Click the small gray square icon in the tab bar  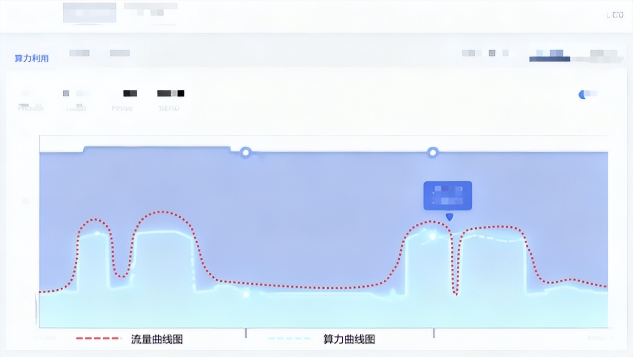click(492, 53)
